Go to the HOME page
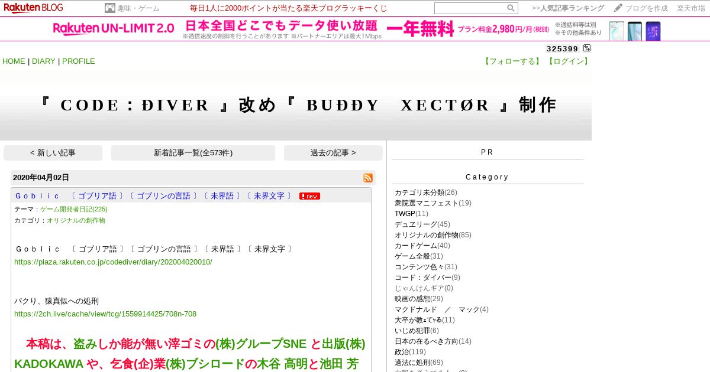Viewport: 710px width, 372px height. tap(14, 61)
